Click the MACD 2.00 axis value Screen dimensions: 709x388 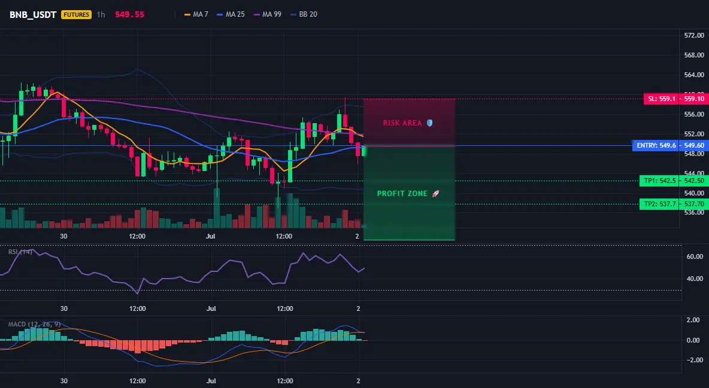(x=693, y=320)
